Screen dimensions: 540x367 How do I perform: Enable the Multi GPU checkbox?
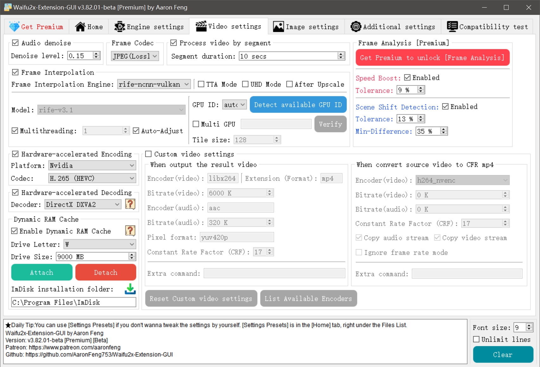click(x=196, y=124)
